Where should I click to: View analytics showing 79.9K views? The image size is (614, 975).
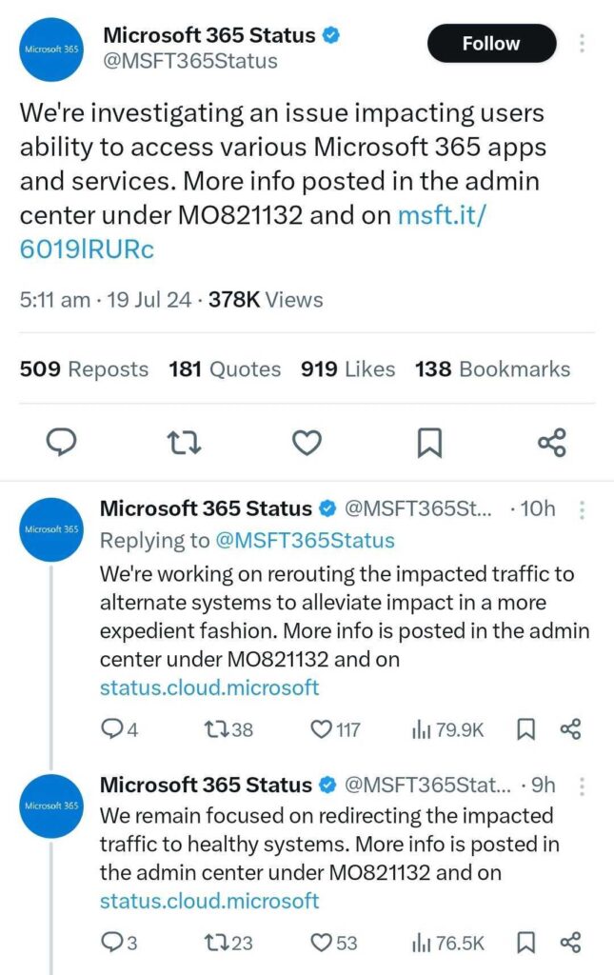coord(447,730)
